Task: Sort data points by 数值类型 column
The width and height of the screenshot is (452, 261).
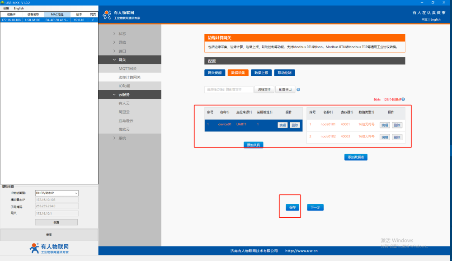Action: pyautogui.click(x=366, y=112)
